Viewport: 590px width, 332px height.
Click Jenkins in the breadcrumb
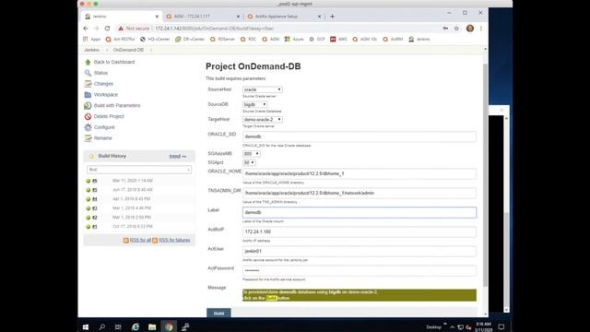point(91,50)
